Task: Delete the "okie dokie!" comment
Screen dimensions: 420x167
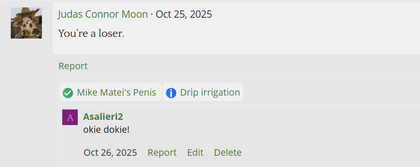Action: point(228,153)
